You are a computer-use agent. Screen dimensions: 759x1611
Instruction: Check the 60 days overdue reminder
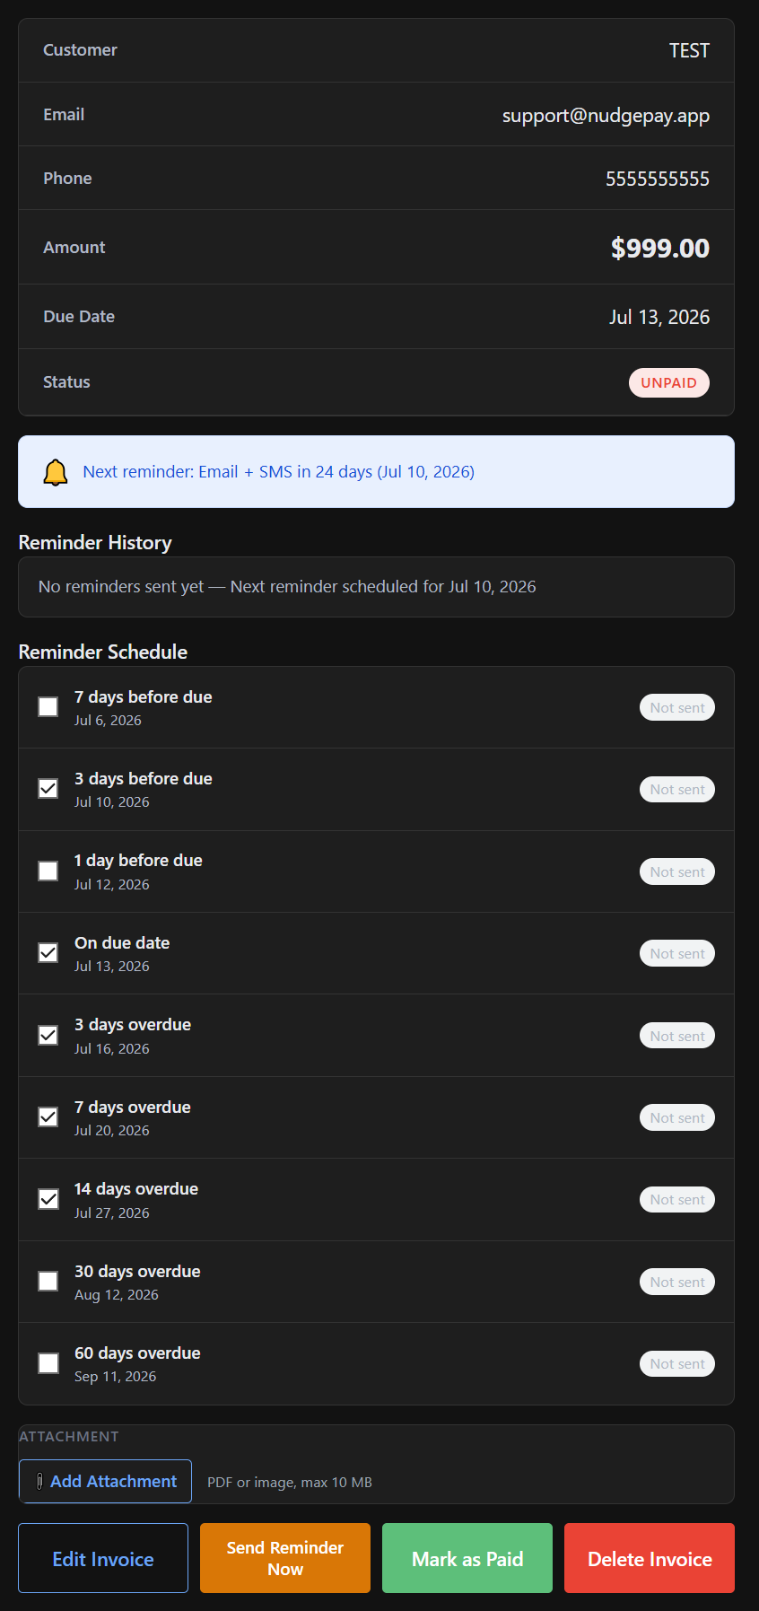(48, 1364)
